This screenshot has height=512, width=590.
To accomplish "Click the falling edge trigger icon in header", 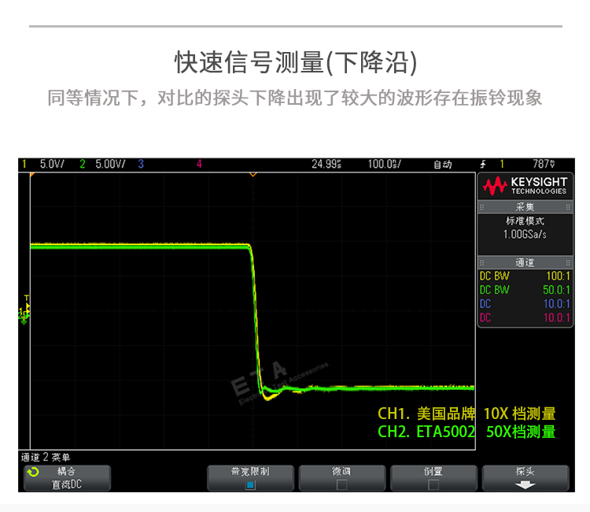I will point(483,164).
